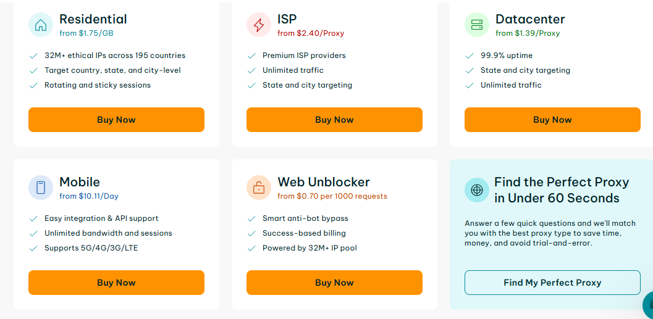Click Web Unblocker price per 1000 requests
This screenshot has width=653, height=319.
pyautogui.click(x=332, y=196)
